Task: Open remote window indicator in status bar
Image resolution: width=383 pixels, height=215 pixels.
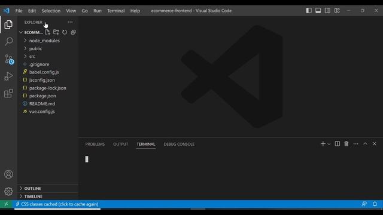Action: tap(6, 204)
